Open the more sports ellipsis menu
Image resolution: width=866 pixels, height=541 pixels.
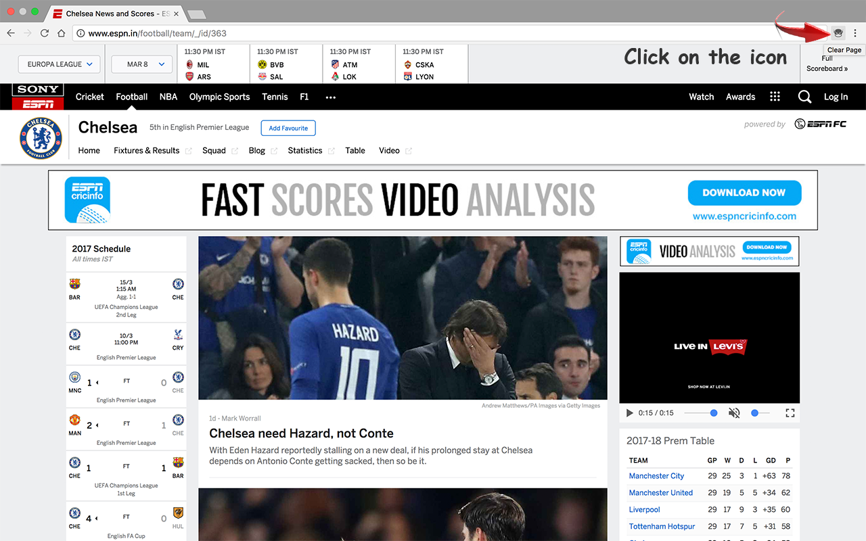[330, 97]
